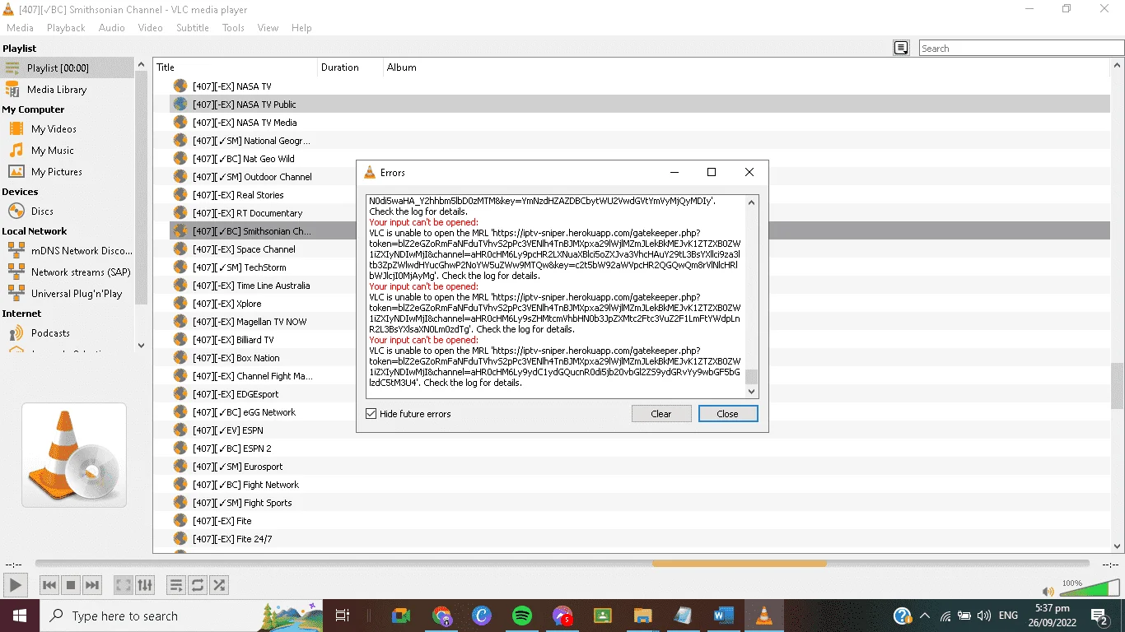Select the NASA TV Public playlist entry
The height and width of the screenshot is (632, 1125).
coord(640,105)
